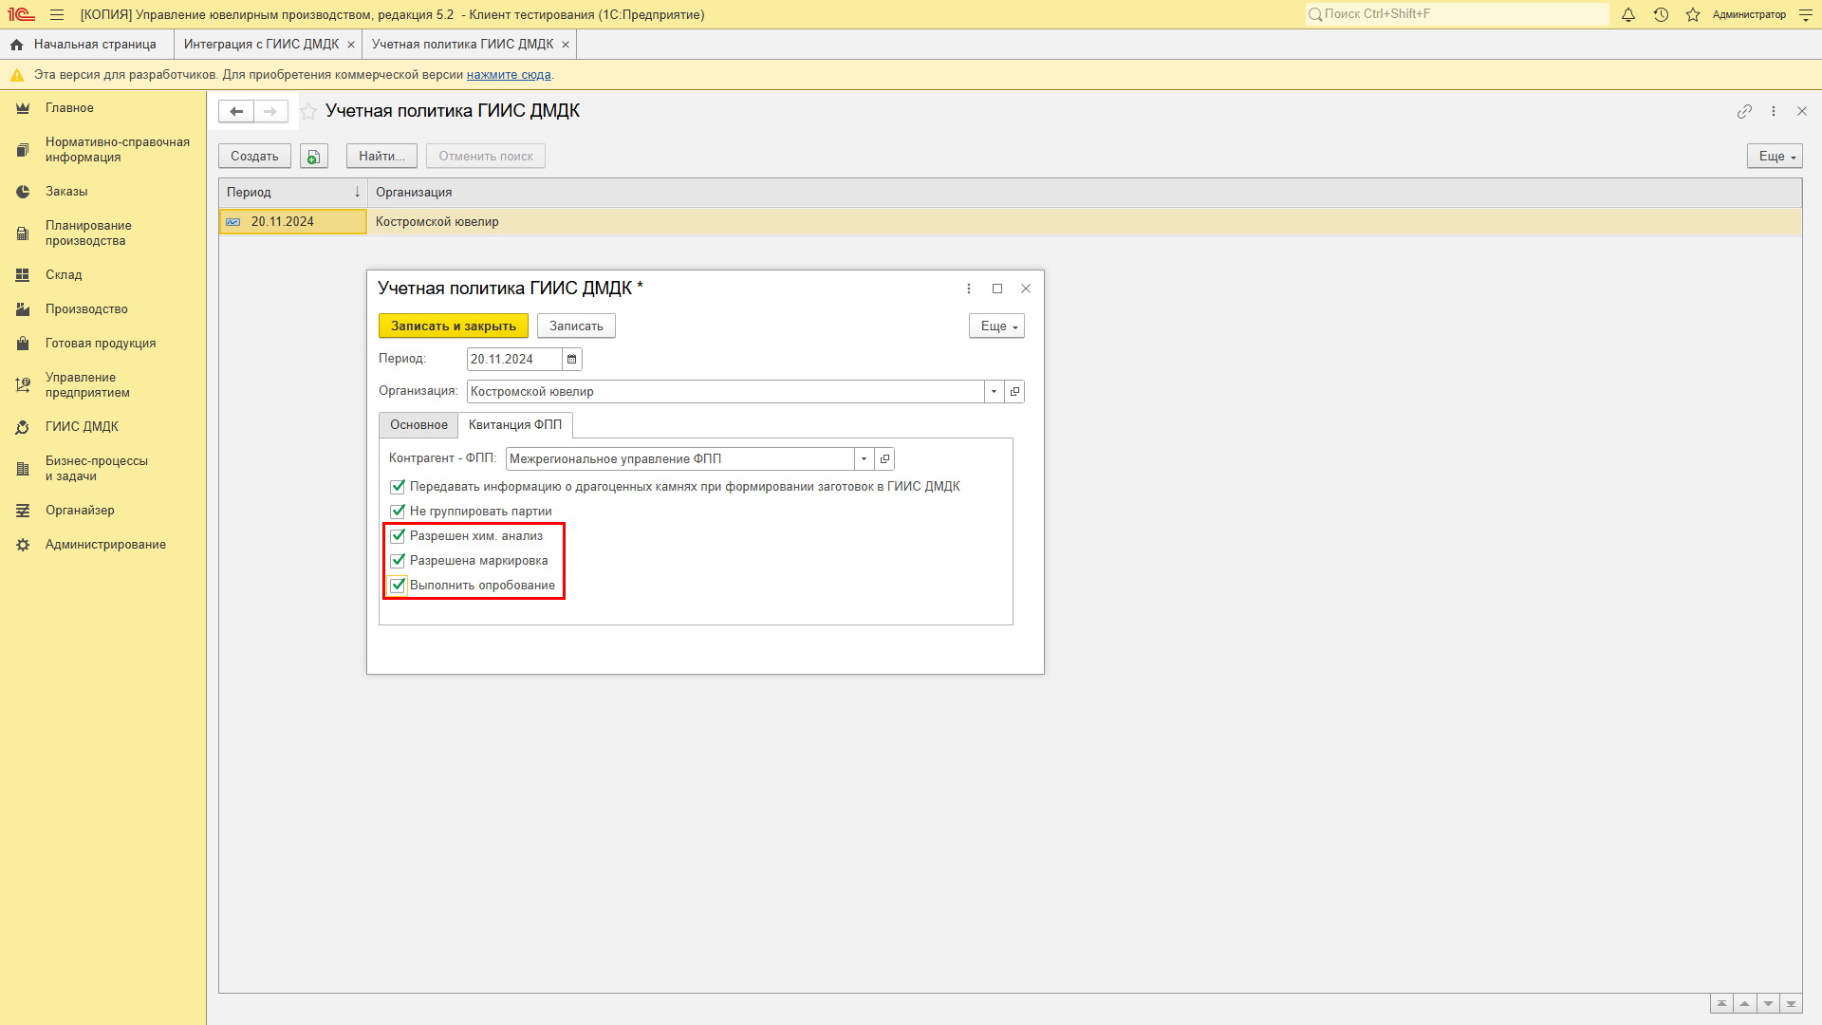Toggle Не группировать партии checkbox

[x=398, y=512]
